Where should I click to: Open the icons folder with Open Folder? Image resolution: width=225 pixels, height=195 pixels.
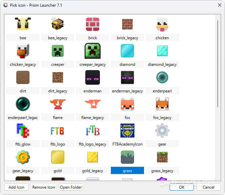pyautogui.click(x=71, y=187)
